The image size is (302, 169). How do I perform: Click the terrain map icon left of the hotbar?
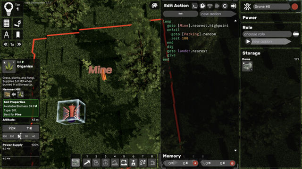coord(75,162)
